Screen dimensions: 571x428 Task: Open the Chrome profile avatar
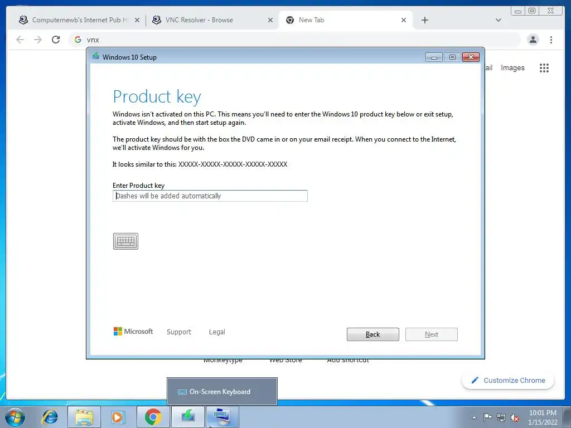coord(533,40)
